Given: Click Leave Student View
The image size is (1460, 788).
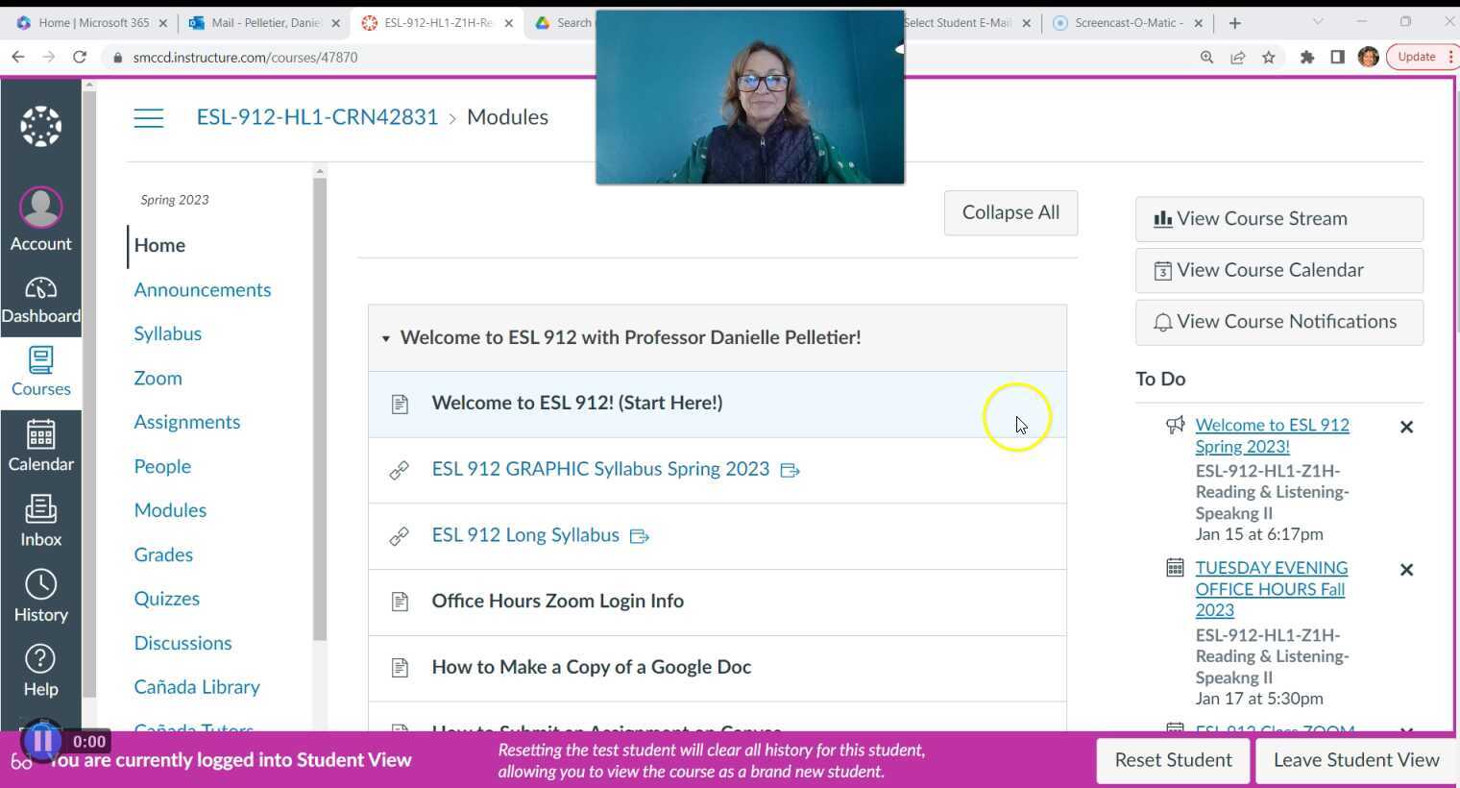Looking at the screenshot, I should click(x=1354, y=759).
